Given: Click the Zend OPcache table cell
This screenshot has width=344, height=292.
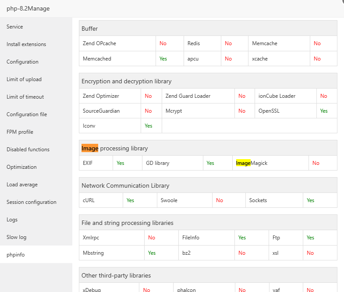Looking at the screenshot, I should [99, 43].
